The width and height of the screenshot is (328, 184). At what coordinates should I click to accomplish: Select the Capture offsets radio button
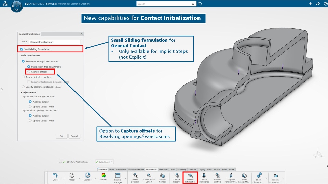tap(29, 72)
